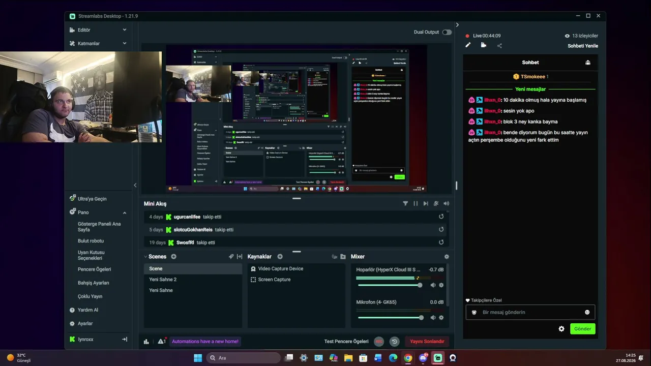Mute the Mikrofon (4- GK65) source

[433, 318]
